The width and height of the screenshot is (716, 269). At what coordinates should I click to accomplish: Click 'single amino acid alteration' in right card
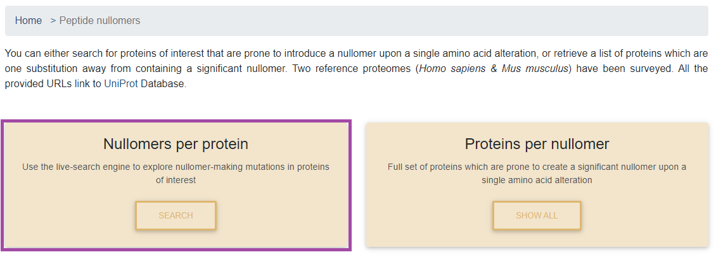pyautogui.click(x=537, y=180)
